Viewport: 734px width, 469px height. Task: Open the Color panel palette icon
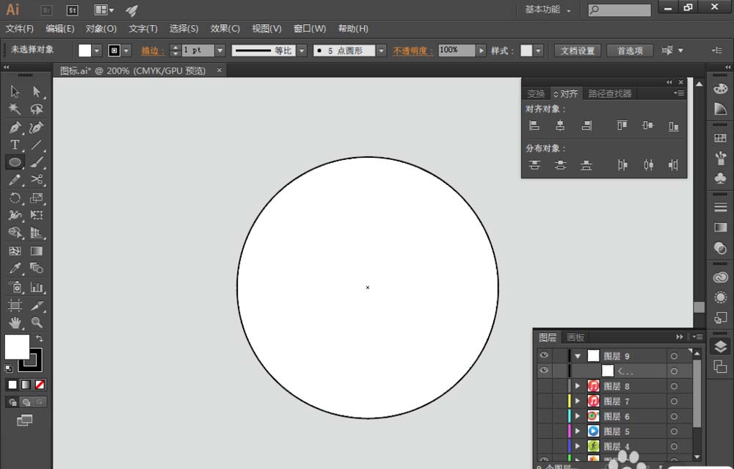pyautogui.click(x=721, y=89)
